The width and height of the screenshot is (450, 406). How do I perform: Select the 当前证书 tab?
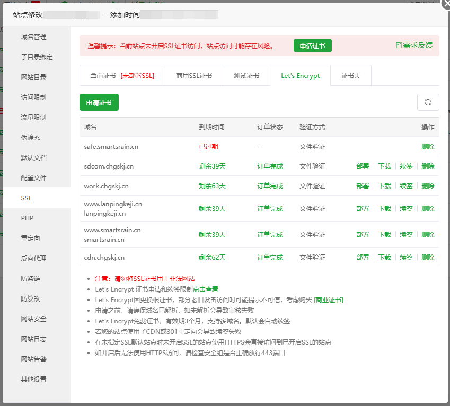pos(122,76)
